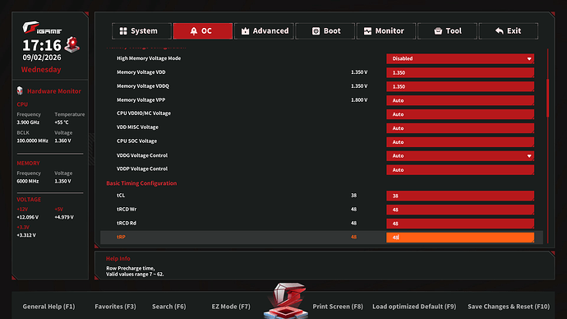Click the Monitor tab graph icon
Viewport: 567px width, 319px height.
tap(367, 31)
